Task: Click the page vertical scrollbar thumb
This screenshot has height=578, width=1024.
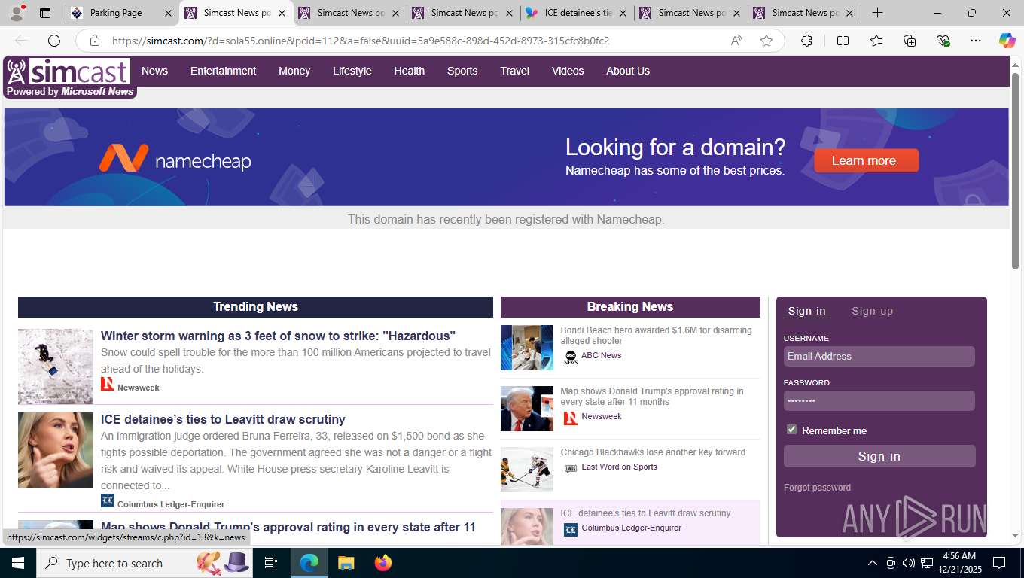Action: click(x=1016, y=171)
